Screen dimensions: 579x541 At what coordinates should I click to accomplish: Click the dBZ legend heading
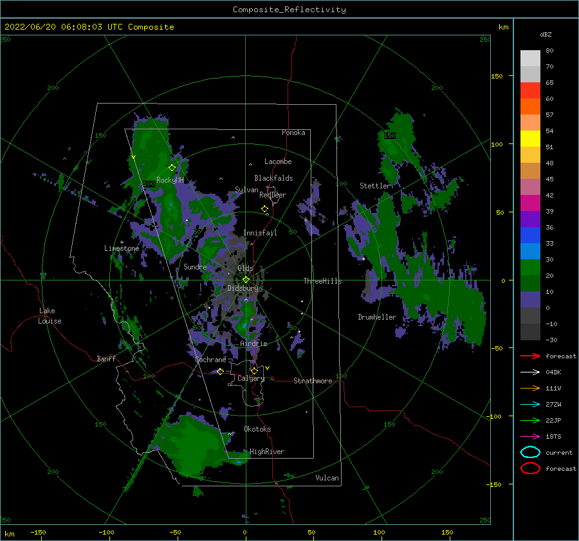[546, 34]
